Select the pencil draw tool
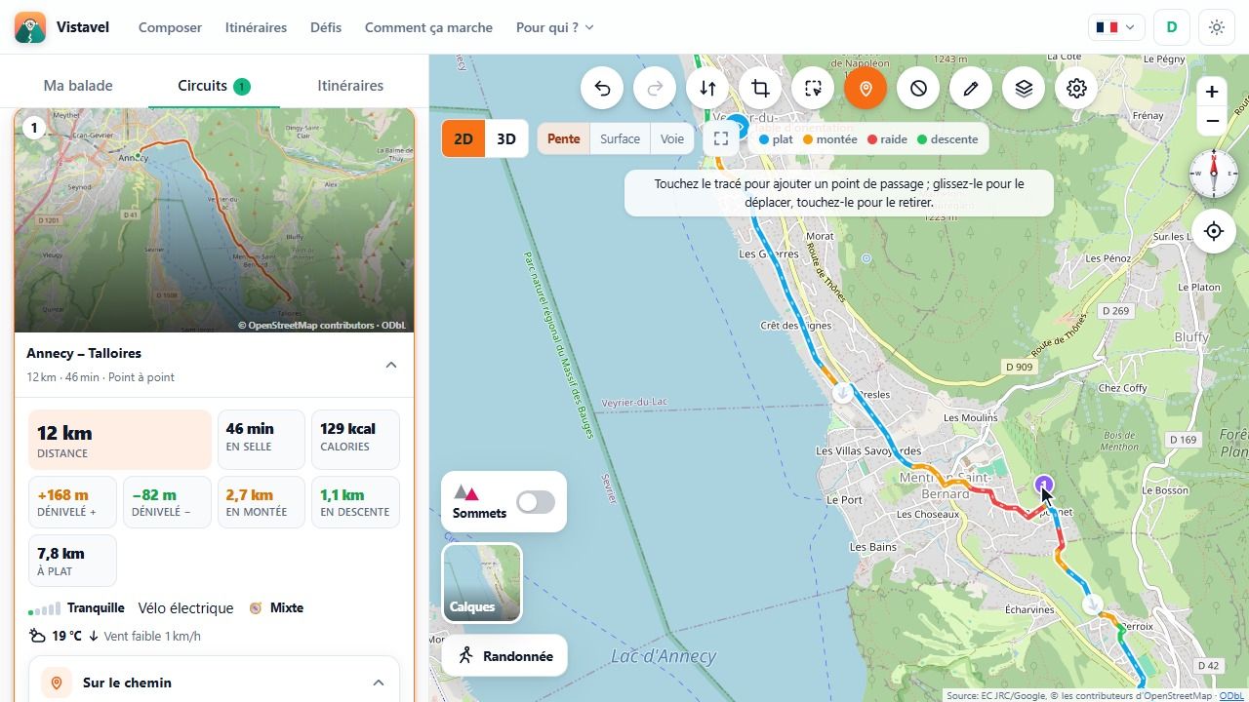The image size is (1249, 702). pyautogui.click(x=971, y=89)
